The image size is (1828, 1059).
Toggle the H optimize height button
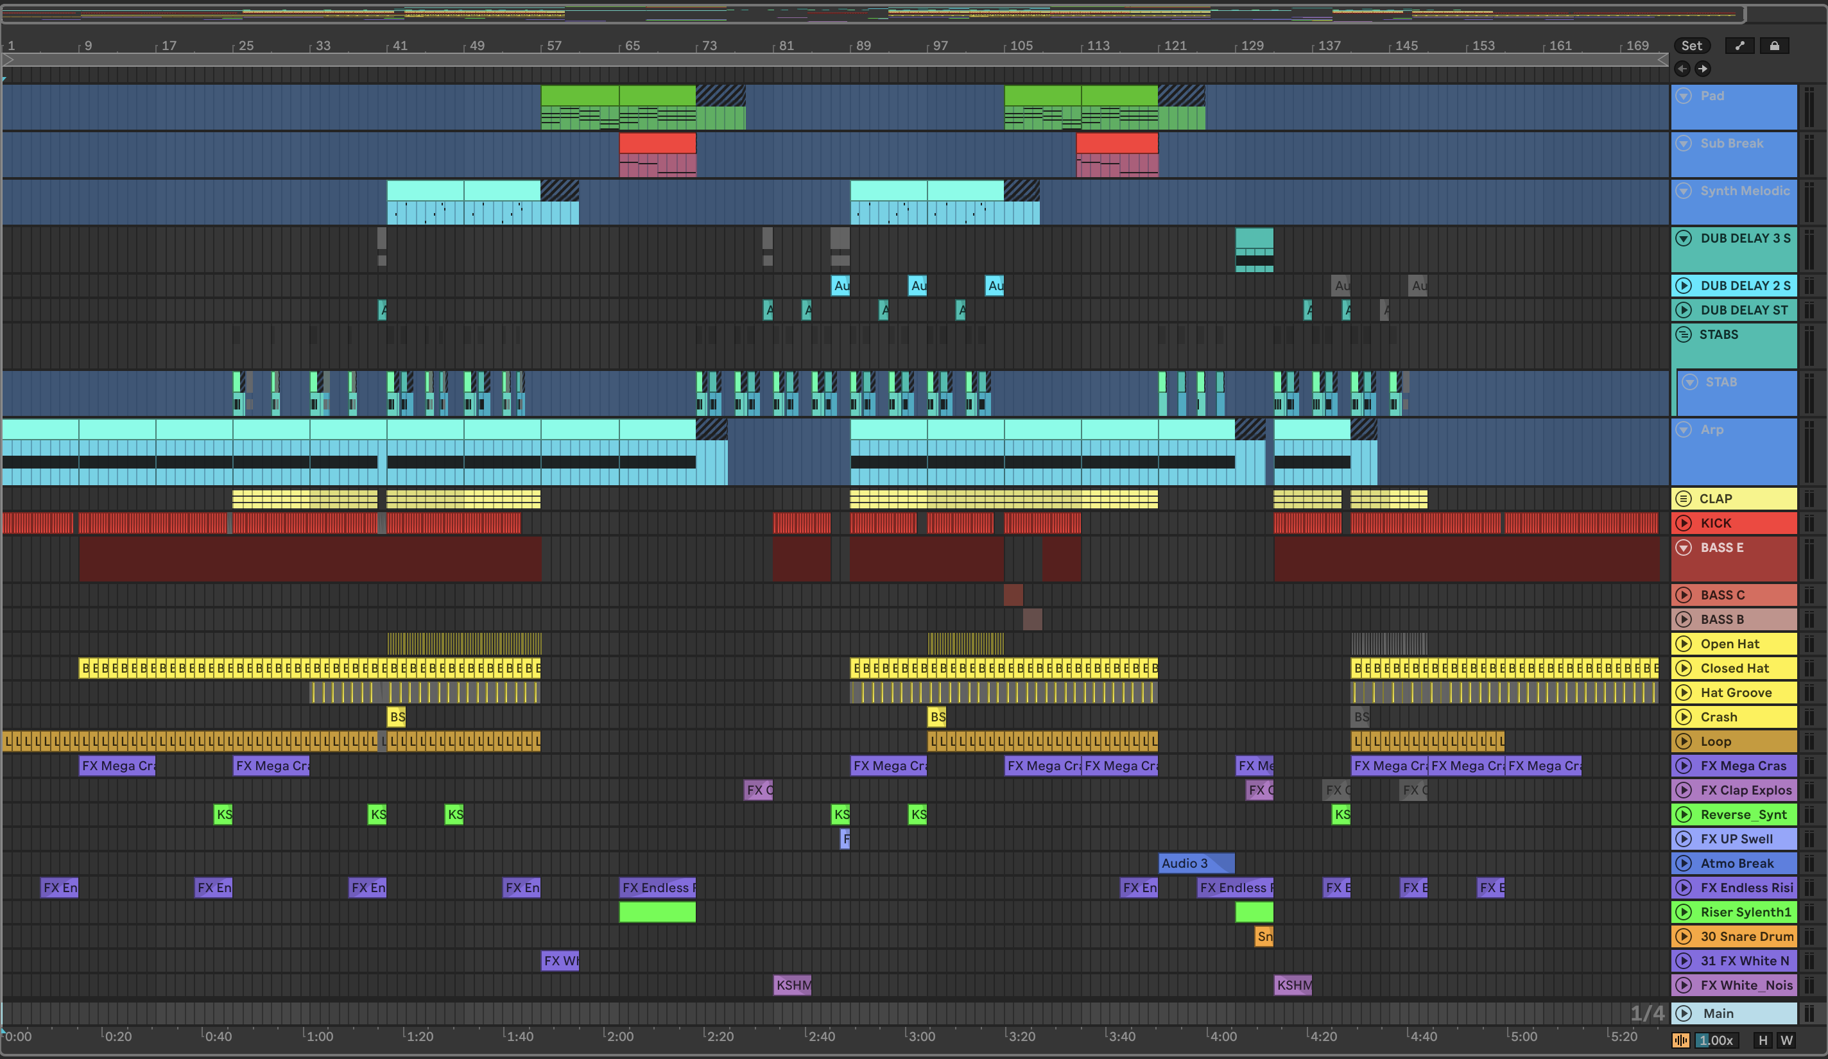(x=1763, y=1040)
